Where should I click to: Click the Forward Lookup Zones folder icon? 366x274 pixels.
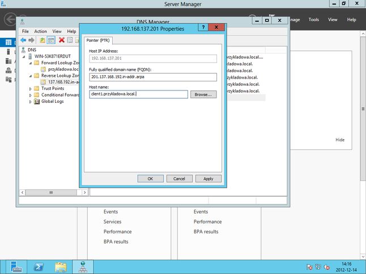(37, 63)
